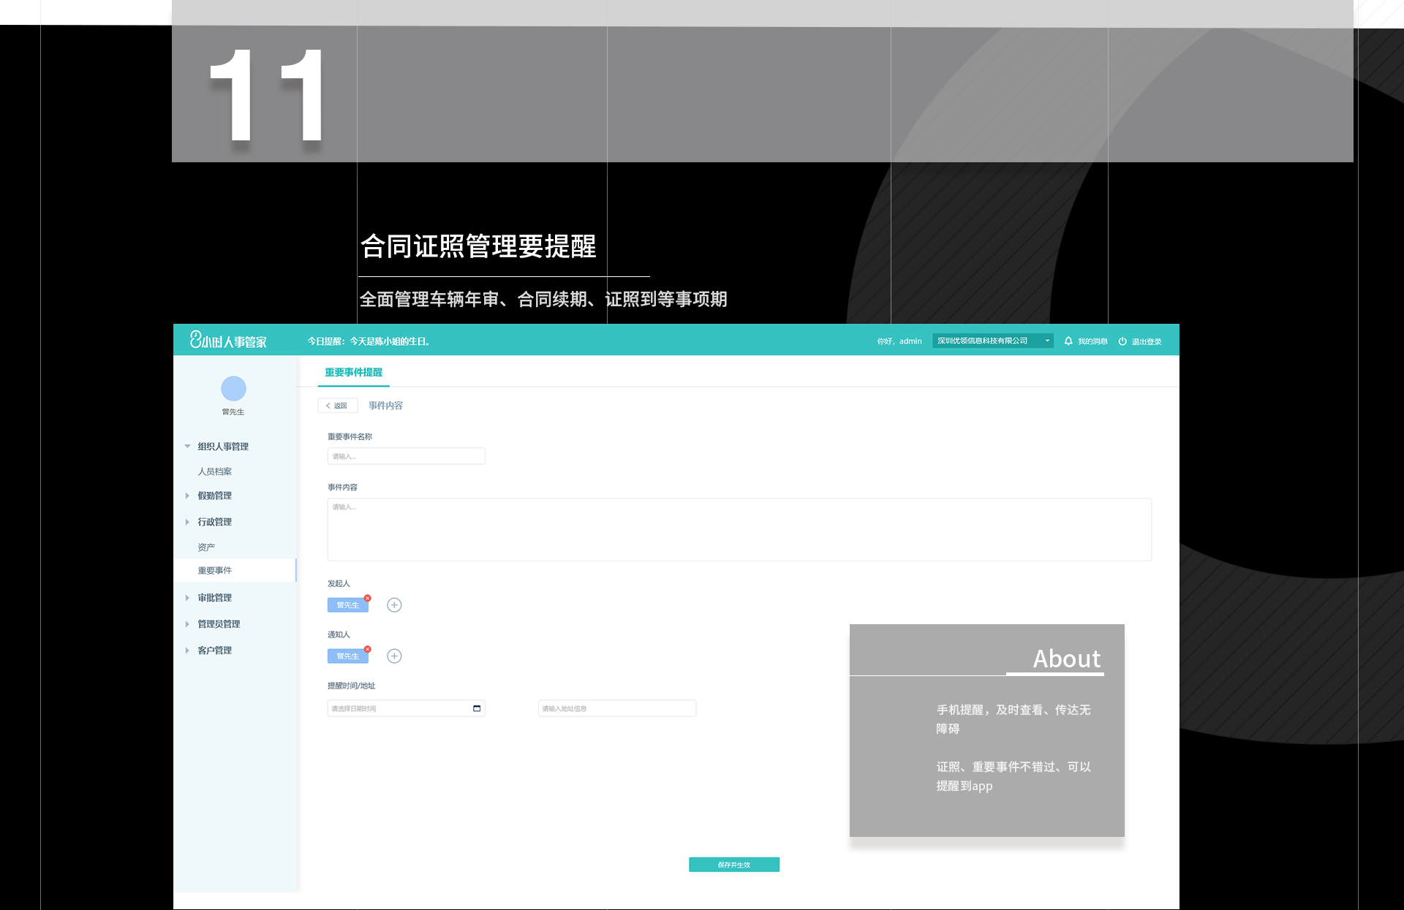This screenshot has width=1404, height=910.
Task: Click the 8小时人事管家 logo
Action: click(228, 341)
